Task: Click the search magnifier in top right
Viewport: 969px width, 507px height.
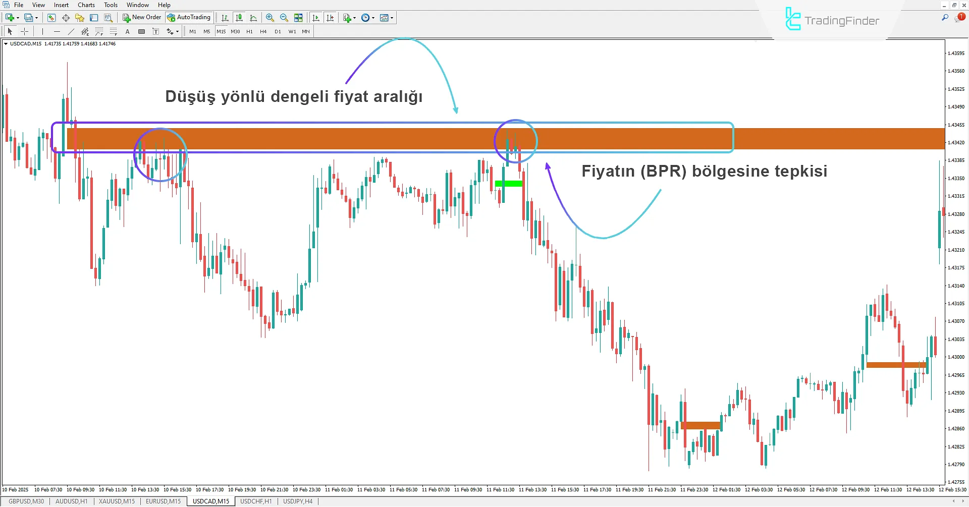Action: coord(945,18)
